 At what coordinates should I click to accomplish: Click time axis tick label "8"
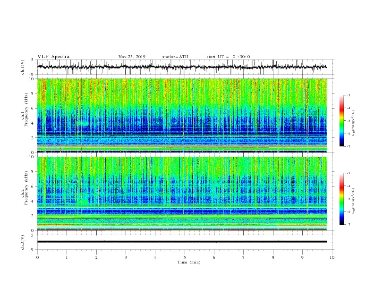click(x=273, y=257)
